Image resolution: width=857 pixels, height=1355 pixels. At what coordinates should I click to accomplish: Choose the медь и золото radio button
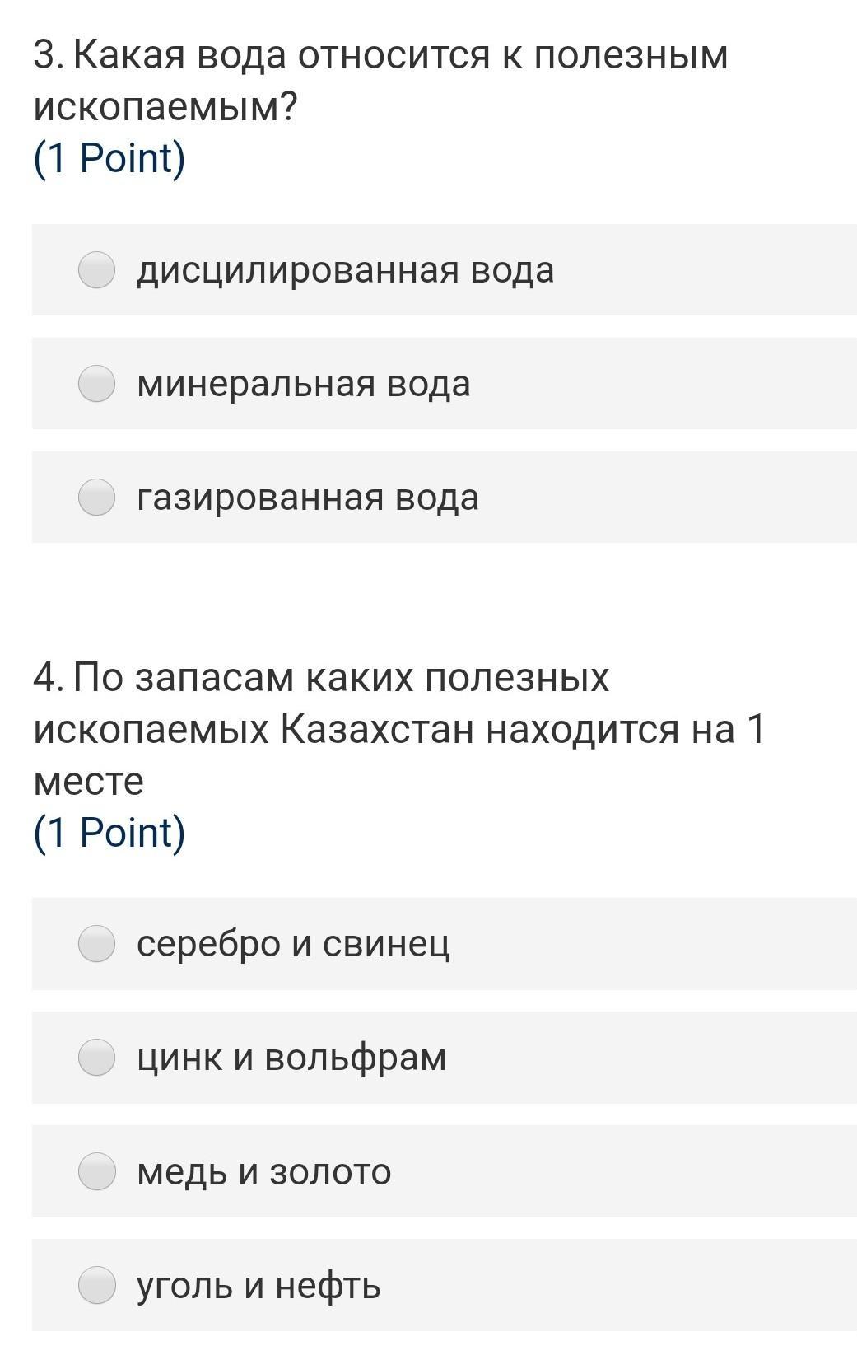pos(96,1171)
